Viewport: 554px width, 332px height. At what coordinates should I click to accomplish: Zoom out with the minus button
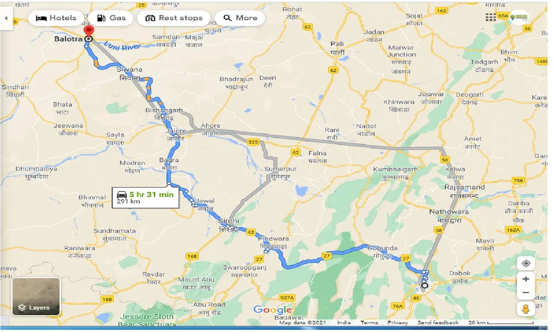coord(526,293)
